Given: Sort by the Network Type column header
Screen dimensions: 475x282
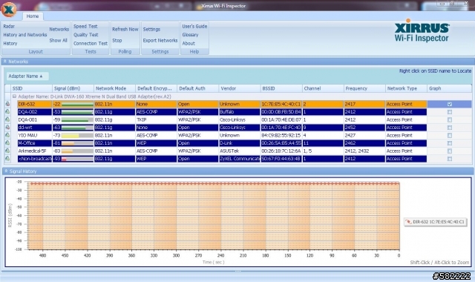Looking at the screenshot, I should (406, 88).
